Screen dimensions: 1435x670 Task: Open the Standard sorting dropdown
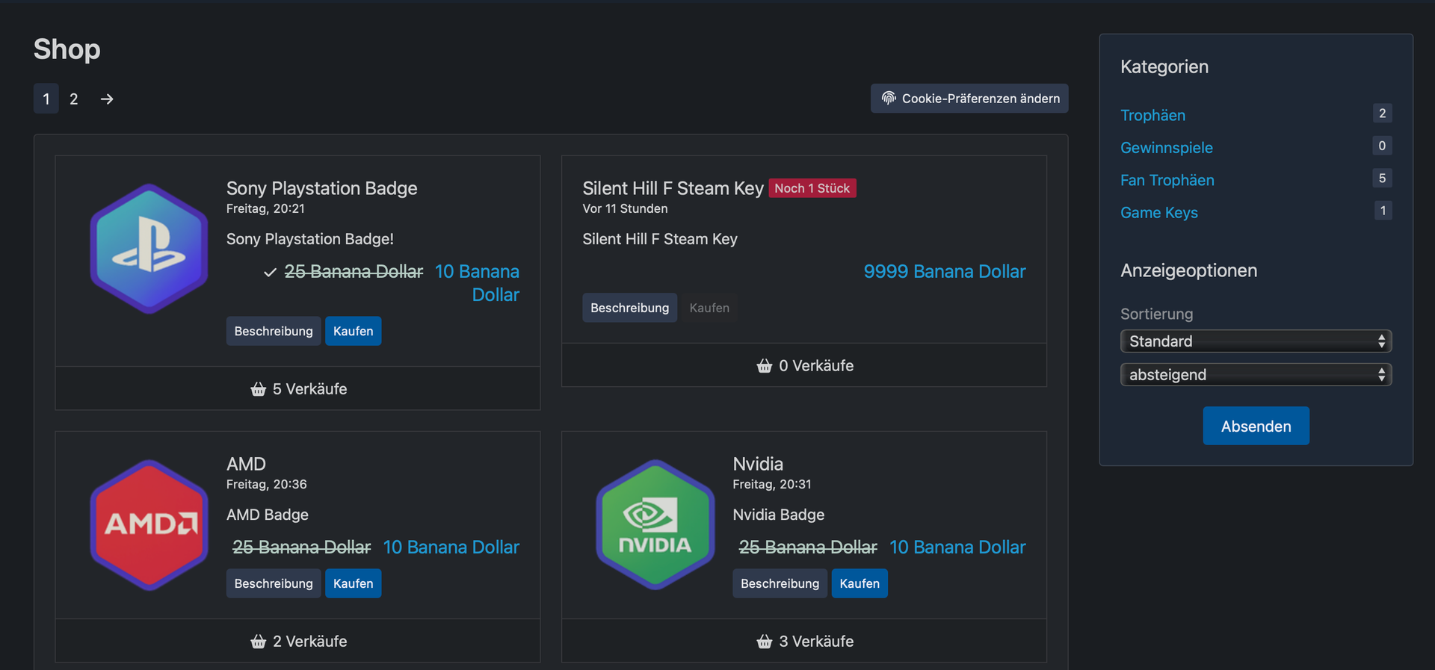[1256, 341]
